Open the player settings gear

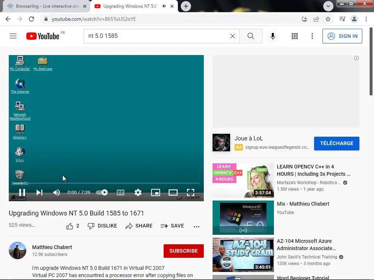pyautogui.click(x=138, y=192)
